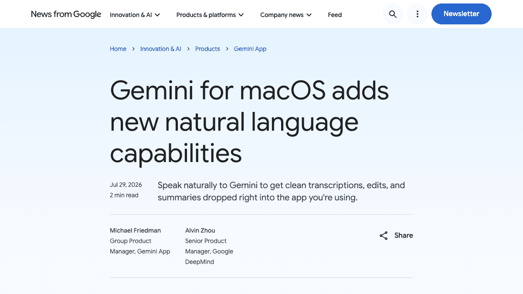
Task: Open the Home breadcrumb link
Action: [118, 49]
